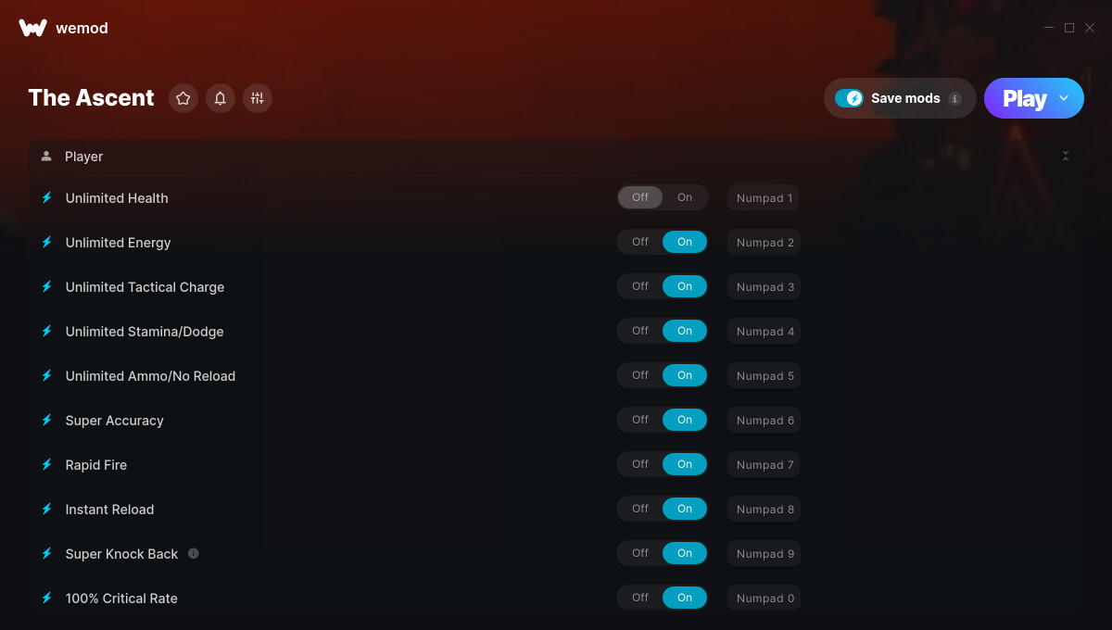Screen dimensions: 1112x630
Task: Set Instant Reload to Off
Action: point(640,509)
